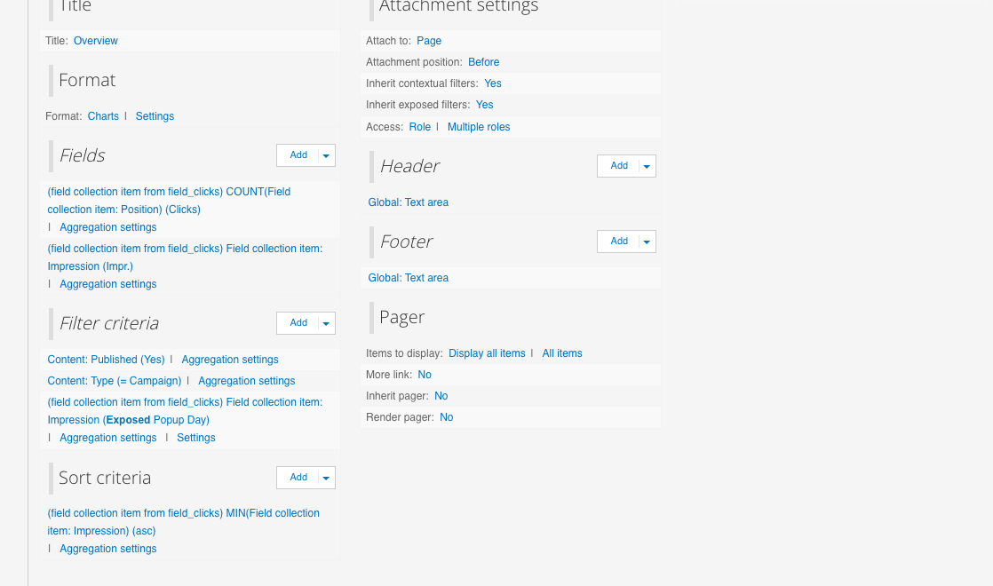
Task: Edit the Content: Published (Yes) filter
Action: (x=106, y=359)
